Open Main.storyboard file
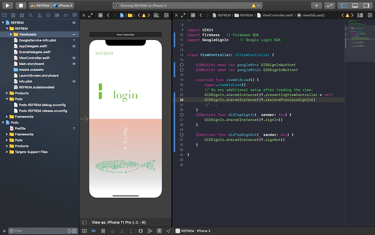Screen dimensions: 375x235 [31, 64]
